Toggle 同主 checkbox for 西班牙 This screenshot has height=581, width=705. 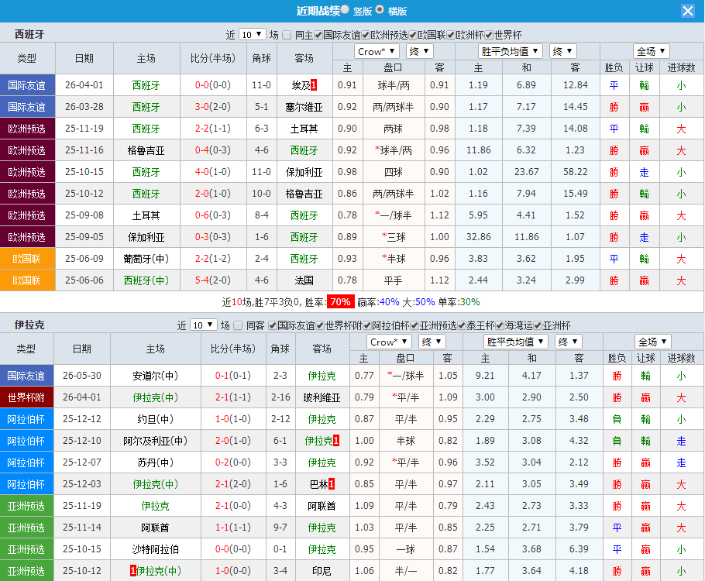tap(287, 35)
